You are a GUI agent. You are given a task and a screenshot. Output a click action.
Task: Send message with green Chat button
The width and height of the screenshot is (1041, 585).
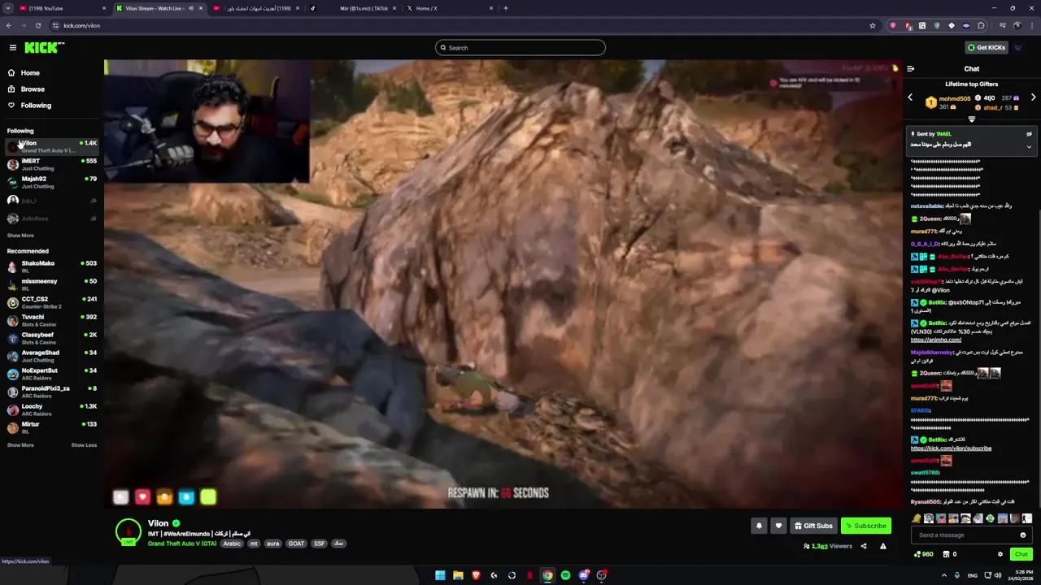(1021, 554)
